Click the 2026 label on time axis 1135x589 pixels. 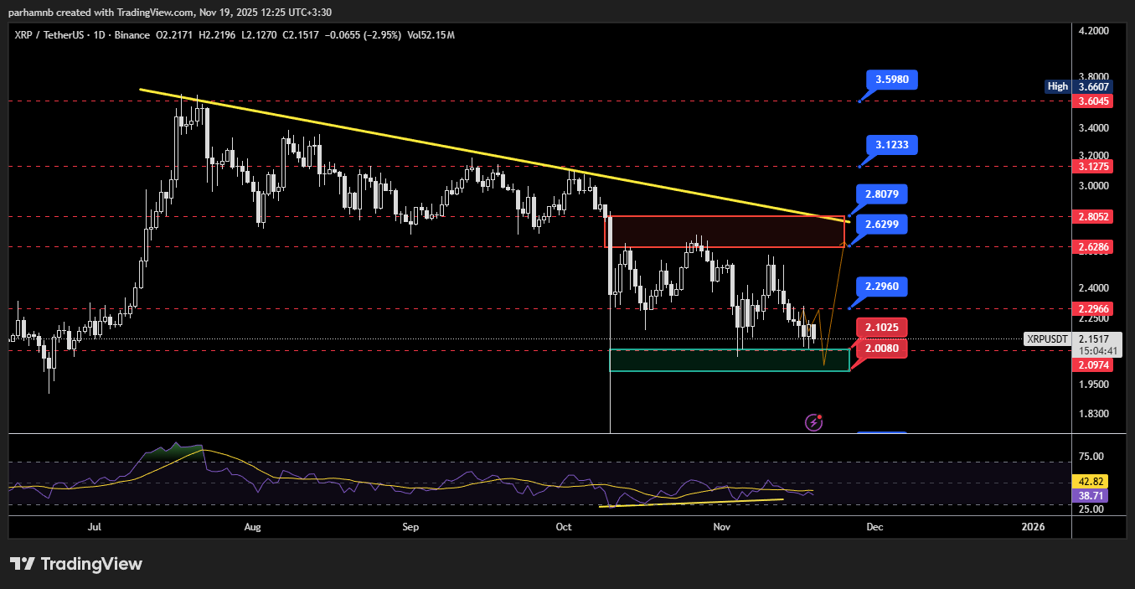[x=1033, y=527]
